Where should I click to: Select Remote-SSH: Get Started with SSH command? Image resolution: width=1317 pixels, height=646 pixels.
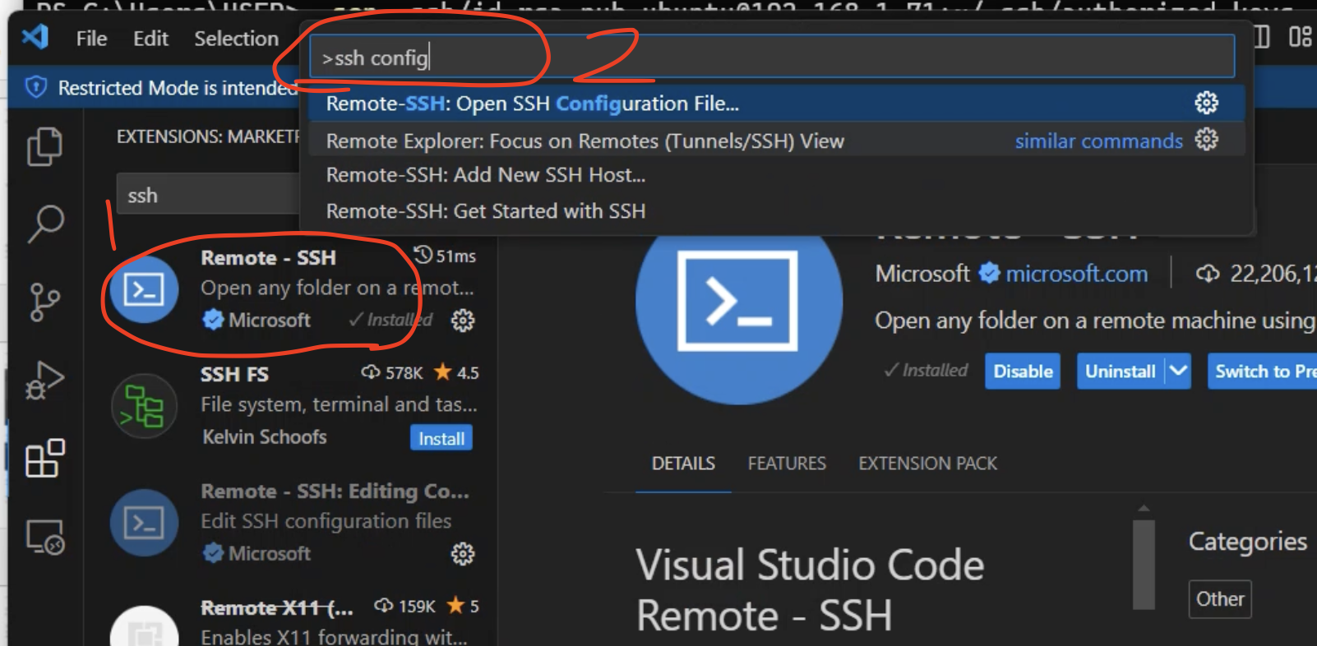click(776, 211)
